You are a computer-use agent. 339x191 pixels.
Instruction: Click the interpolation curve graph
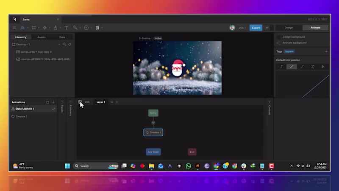tap(302, 84)
